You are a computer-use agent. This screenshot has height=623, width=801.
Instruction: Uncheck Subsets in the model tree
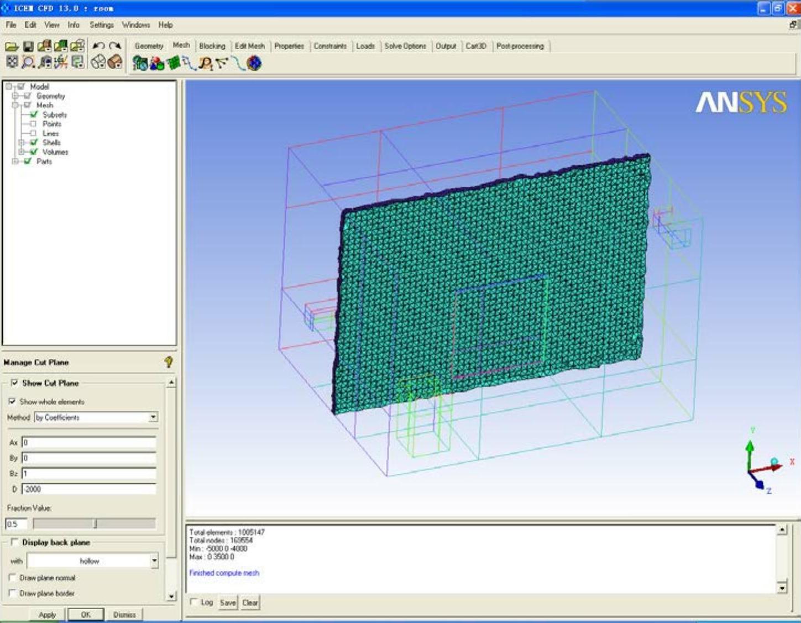[x=34, y=114]
